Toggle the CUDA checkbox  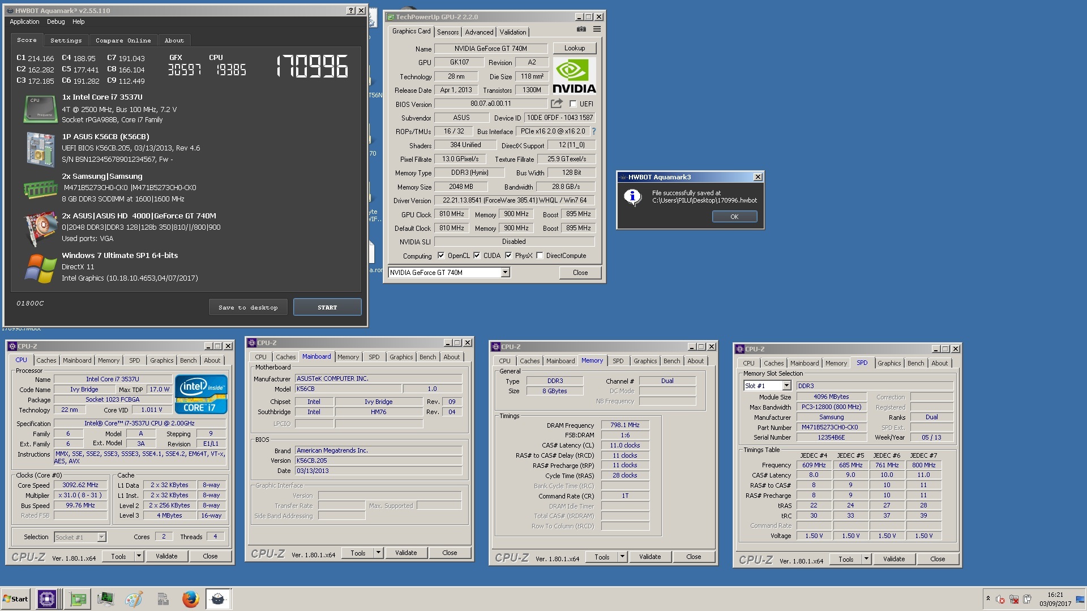pyautogui.click(x=477, y=256)
